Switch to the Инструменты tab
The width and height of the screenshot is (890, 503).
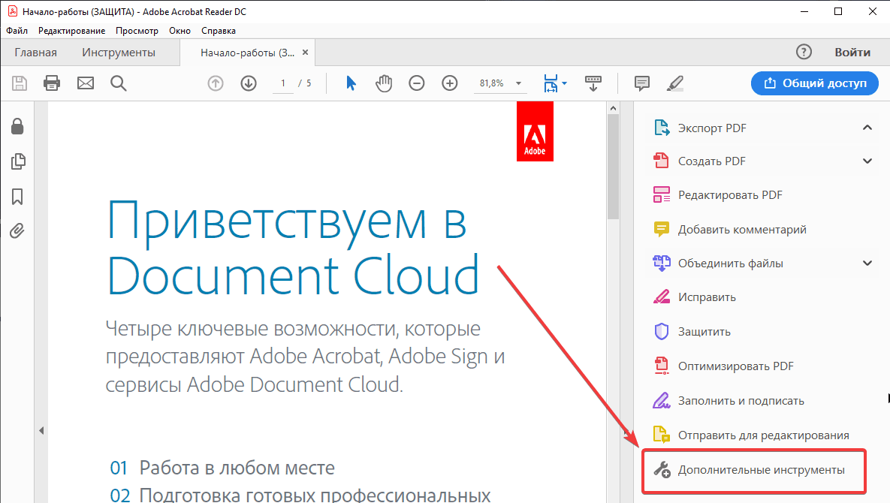pos(119,53)
